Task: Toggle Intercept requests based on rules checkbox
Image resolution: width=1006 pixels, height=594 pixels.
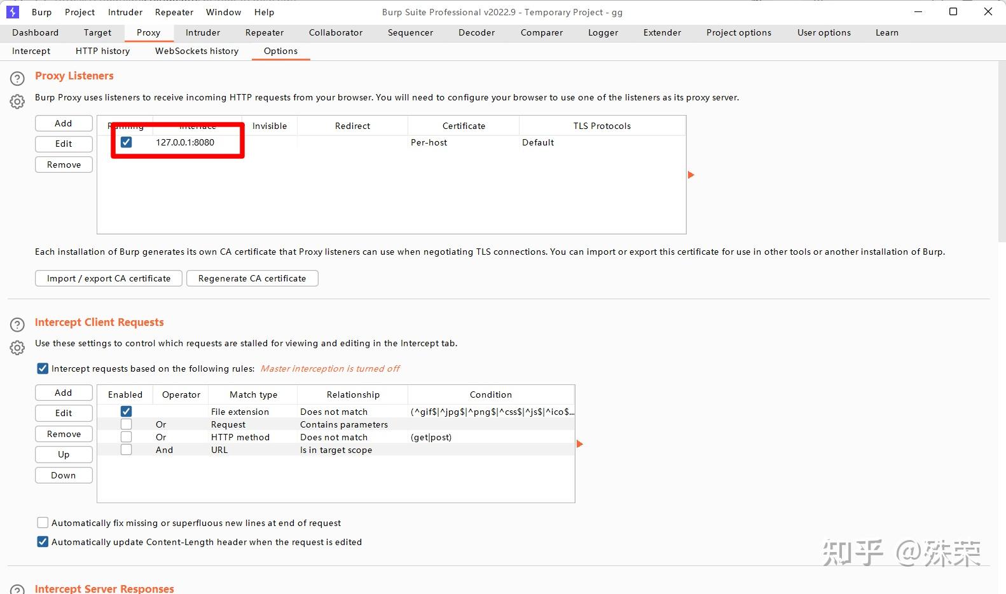Action: [x=43, y=368]
